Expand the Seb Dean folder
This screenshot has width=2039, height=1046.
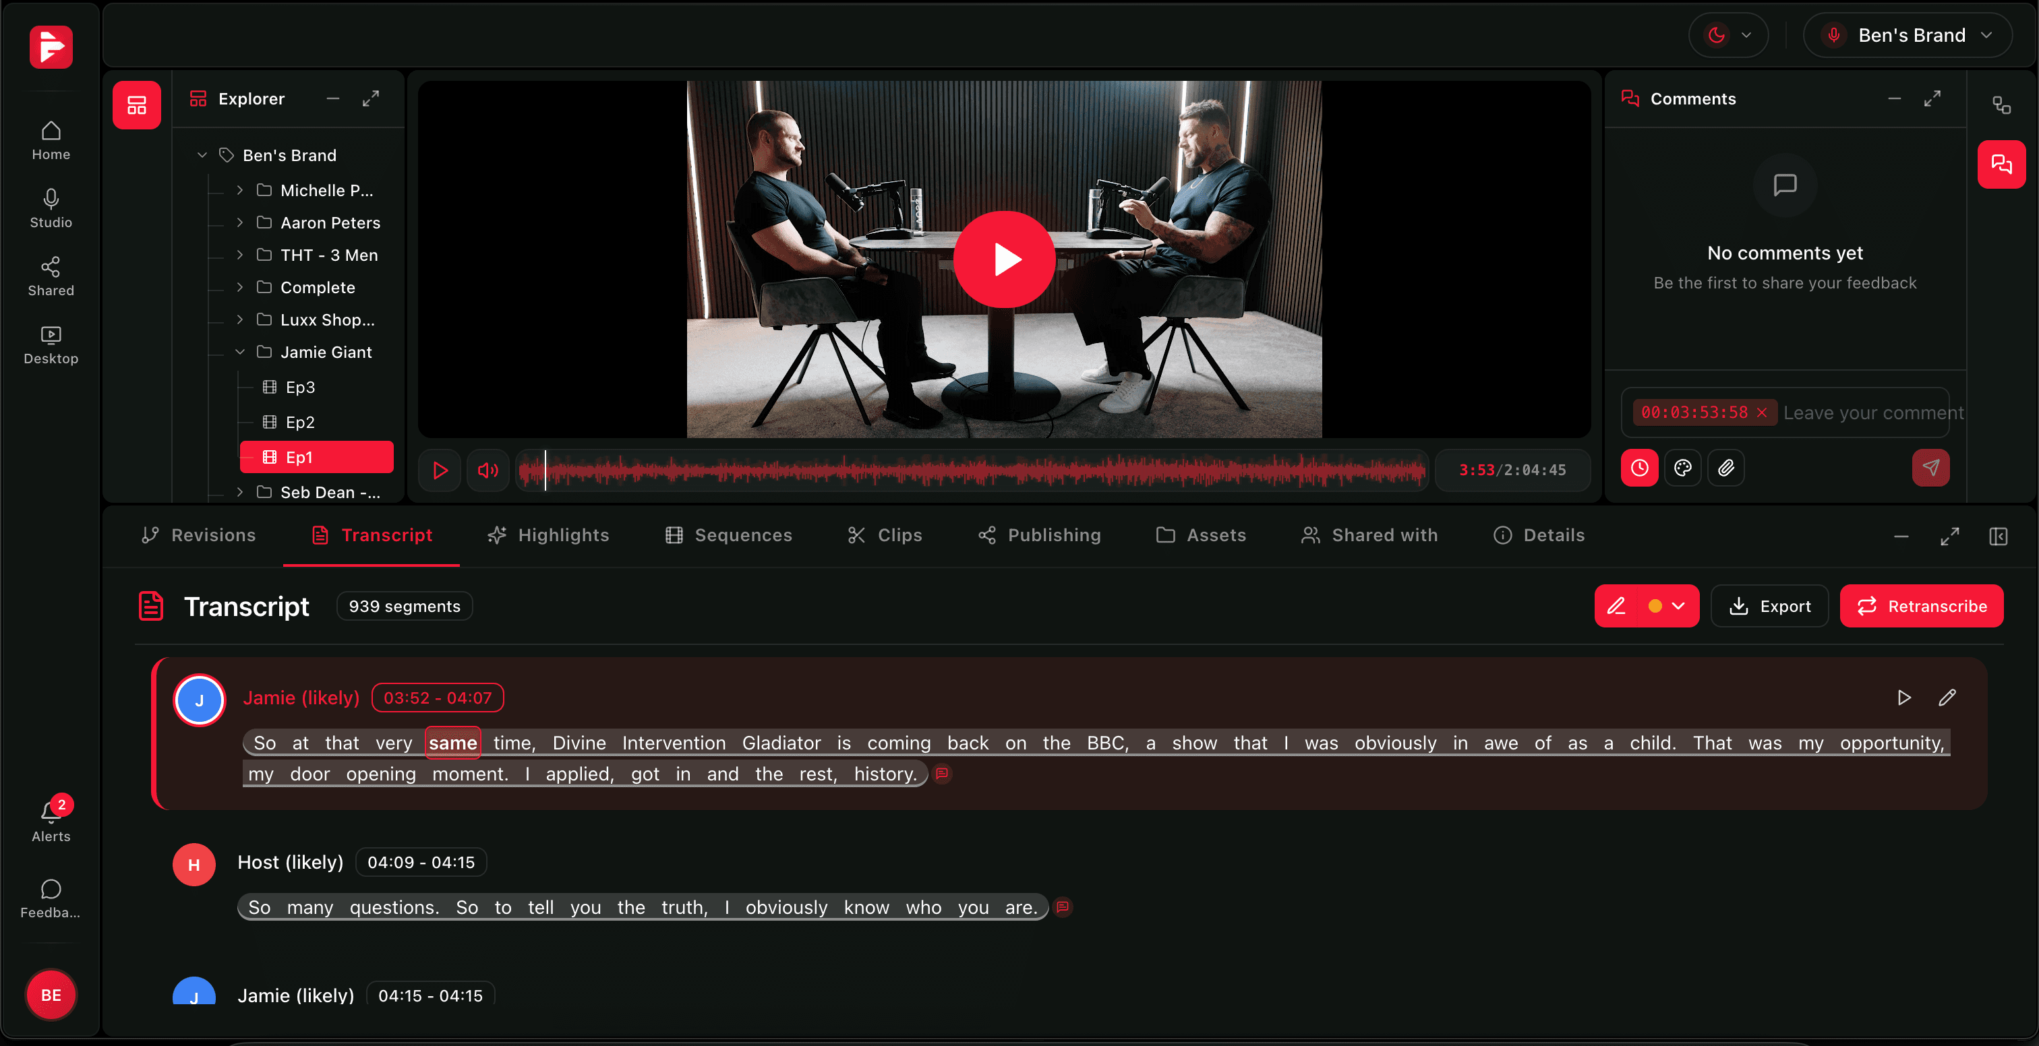click(241, 491)
